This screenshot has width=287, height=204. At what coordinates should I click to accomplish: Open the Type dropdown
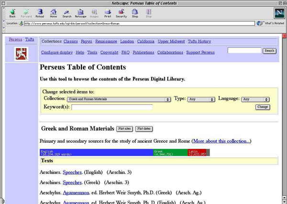(201, 99)
